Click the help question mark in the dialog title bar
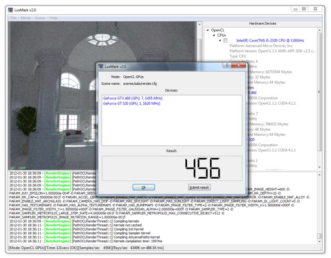This screenshot has width=331, height=258. click(227, 65)
